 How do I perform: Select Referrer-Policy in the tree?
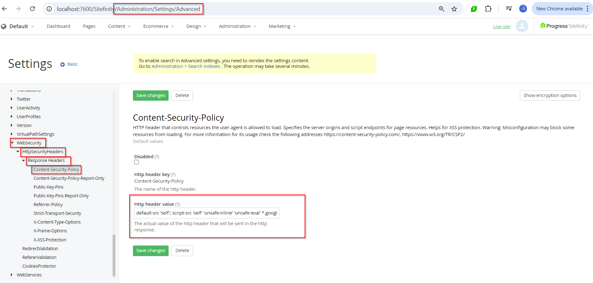tap(48, 205)
